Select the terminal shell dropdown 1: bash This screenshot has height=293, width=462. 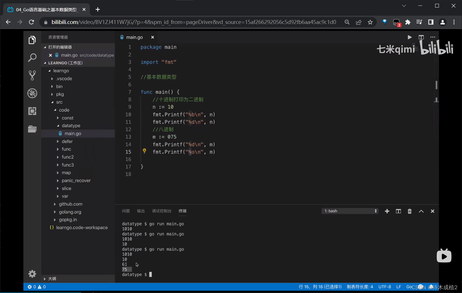[x=350, y=211]
